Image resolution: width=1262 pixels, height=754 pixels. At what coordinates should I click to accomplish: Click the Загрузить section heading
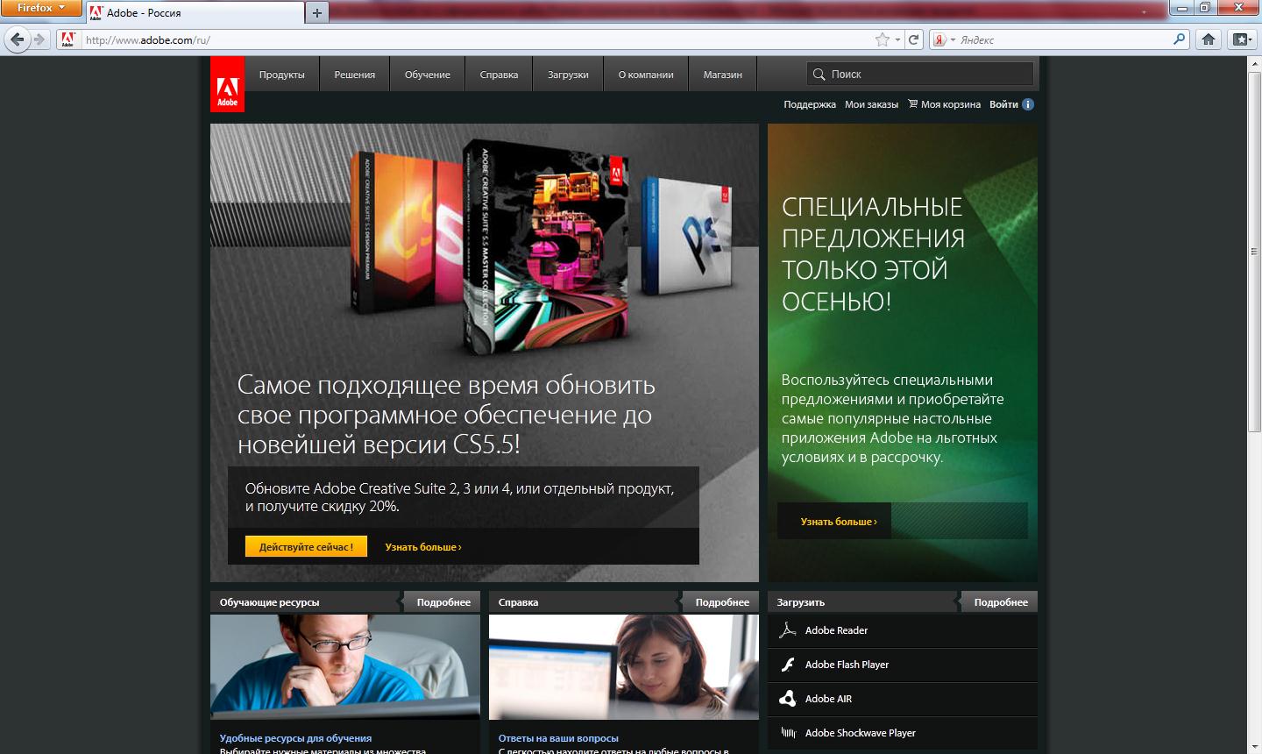click(800, 602)
